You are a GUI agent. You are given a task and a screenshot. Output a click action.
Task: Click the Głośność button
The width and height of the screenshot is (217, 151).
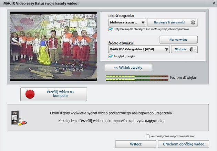[184, 49]
